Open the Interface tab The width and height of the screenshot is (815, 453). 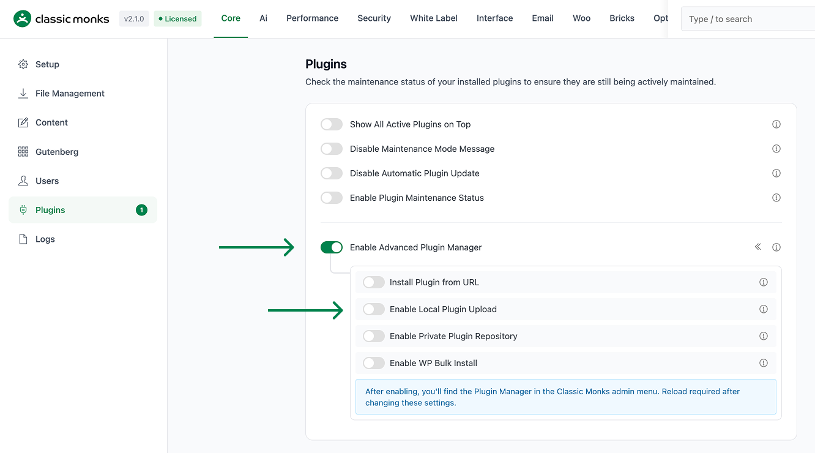click(495, 18)
